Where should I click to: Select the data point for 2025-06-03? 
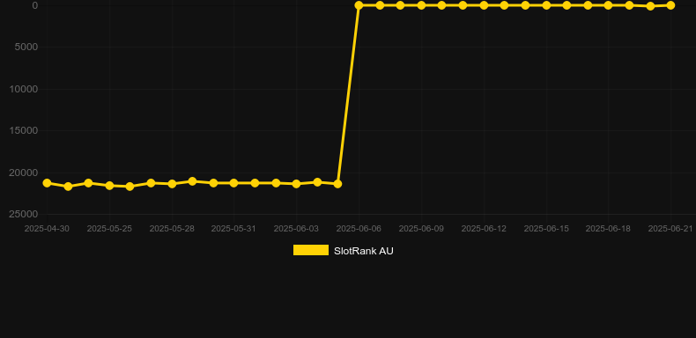click(297, 183)
